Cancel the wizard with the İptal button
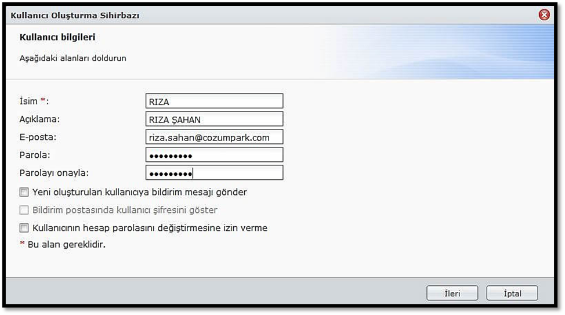The width and height of the screenshot is (565, 315). tap(512, 294)
